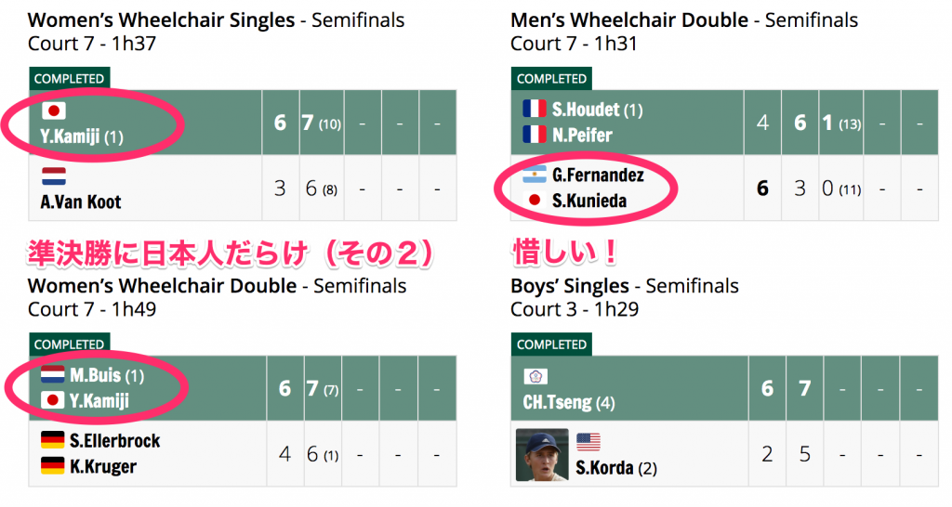Click Netherlands flag beside M.Buis

pos(53,375)
